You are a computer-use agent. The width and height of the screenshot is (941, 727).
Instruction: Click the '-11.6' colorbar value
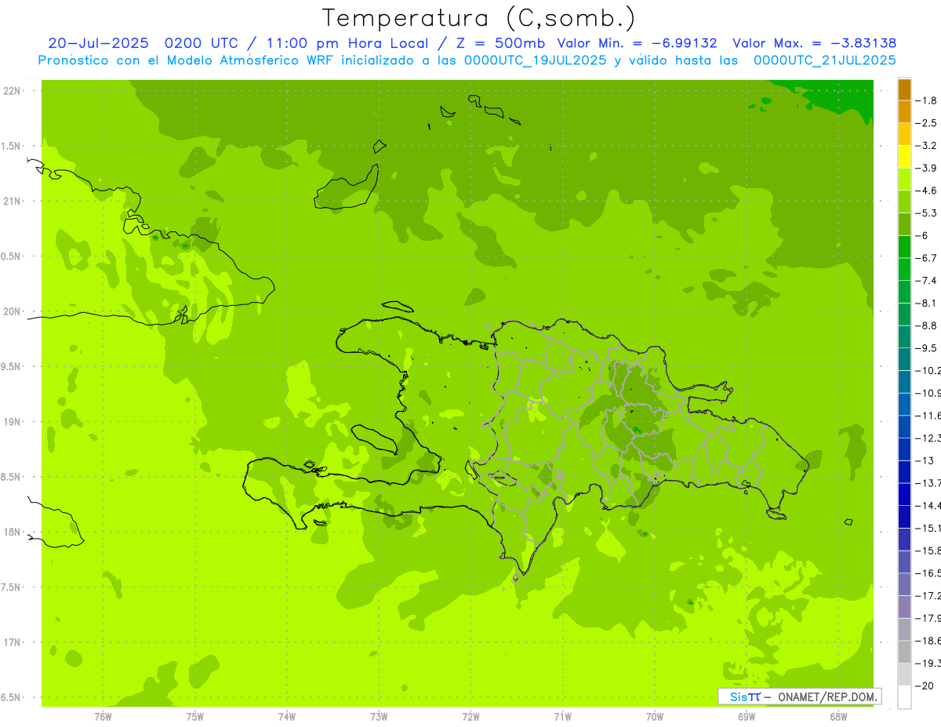(x=929, y=416)
